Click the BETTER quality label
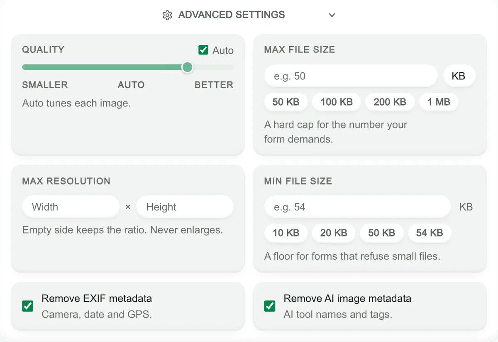This screenshot has height=342, width=498. click(214, 85)
